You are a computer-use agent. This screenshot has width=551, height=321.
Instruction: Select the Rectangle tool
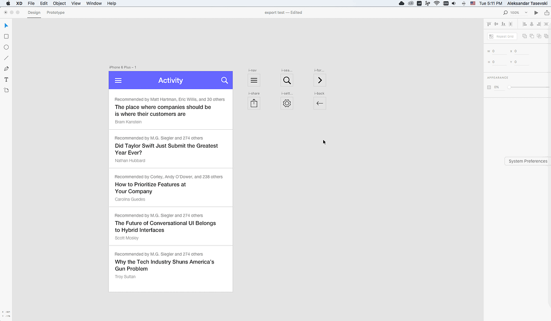click(x=6, y=36)
